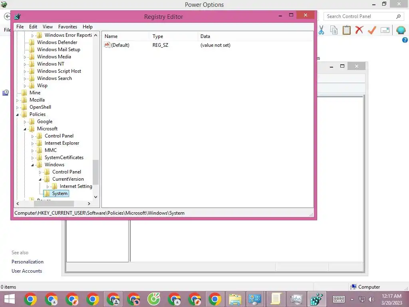
Task: Click the clock icon at Power Options left edge
Action: (x=6, y=93)
